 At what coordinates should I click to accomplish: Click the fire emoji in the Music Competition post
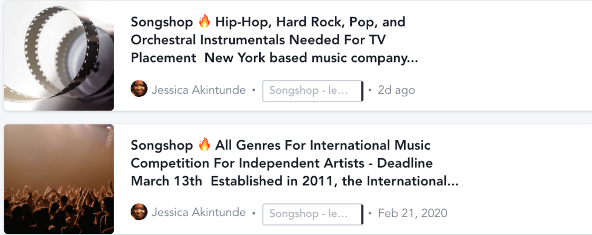tap(204, 144)
